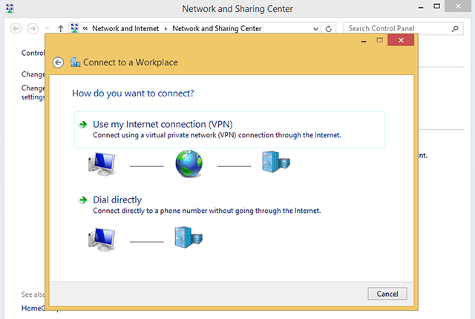Refresh the Network and Sharing Center window
This screenshot has height=319, width=475.
pos(328,29)
